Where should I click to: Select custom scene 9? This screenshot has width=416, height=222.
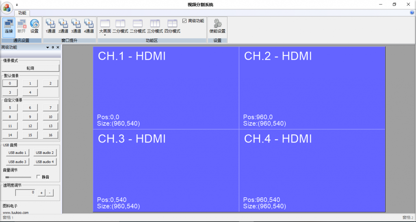30,117
